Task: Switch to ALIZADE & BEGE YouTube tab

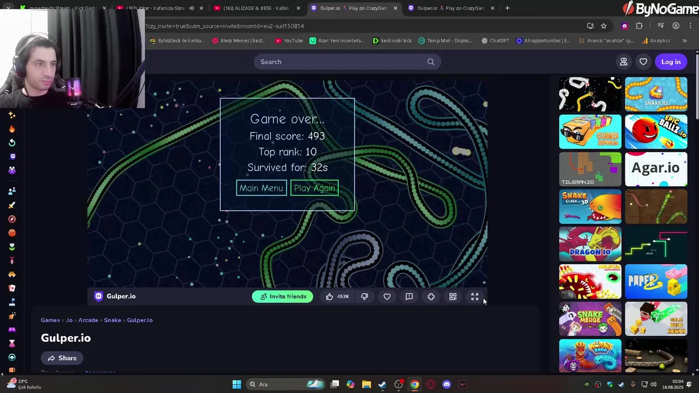Action: [257, 8]
